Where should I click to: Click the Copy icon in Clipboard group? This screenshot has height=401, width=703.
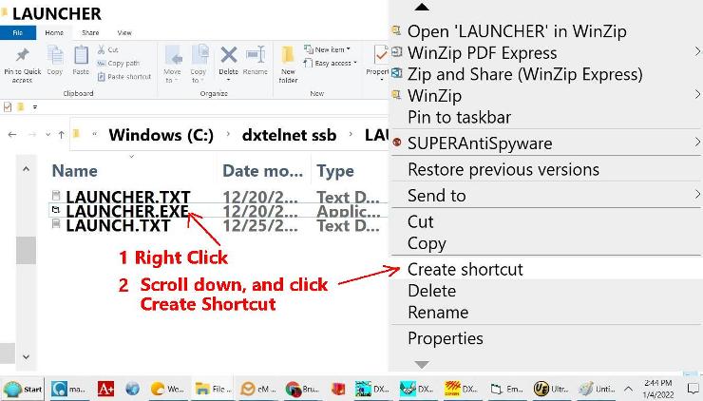(x=55, y=56)
